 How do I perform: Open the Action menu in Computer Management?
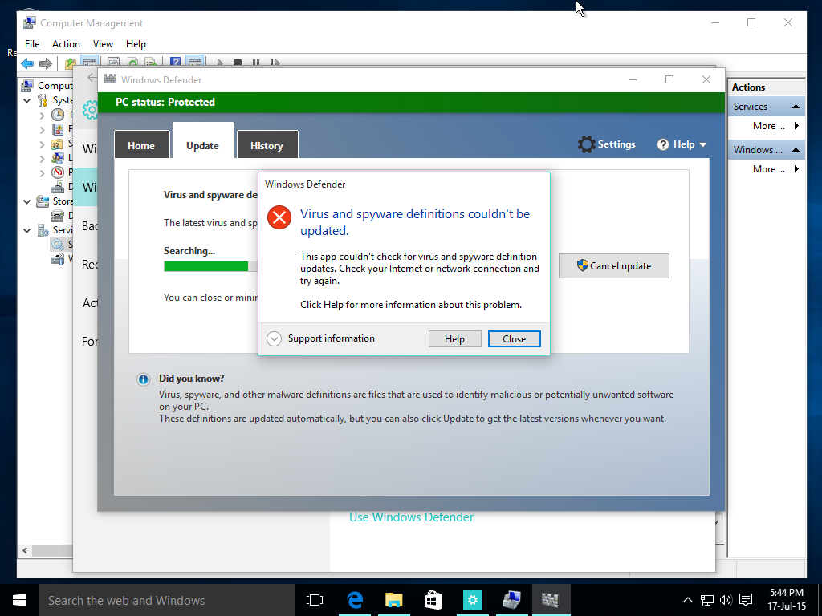pyautogui.click(x=66, y=44)
